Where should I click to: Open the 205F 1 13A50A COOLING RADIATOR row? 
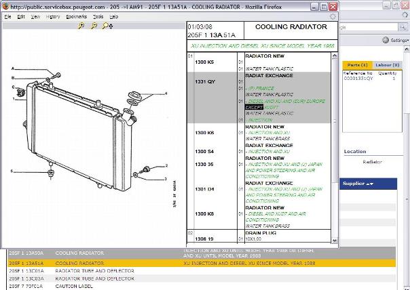point(202,253)
